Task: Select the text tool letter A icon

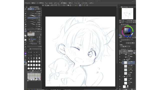Action: (x=25, y=47)
